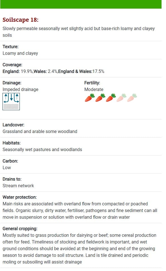Click the Stream network text
166x271 pixels.
coord(18,186)
